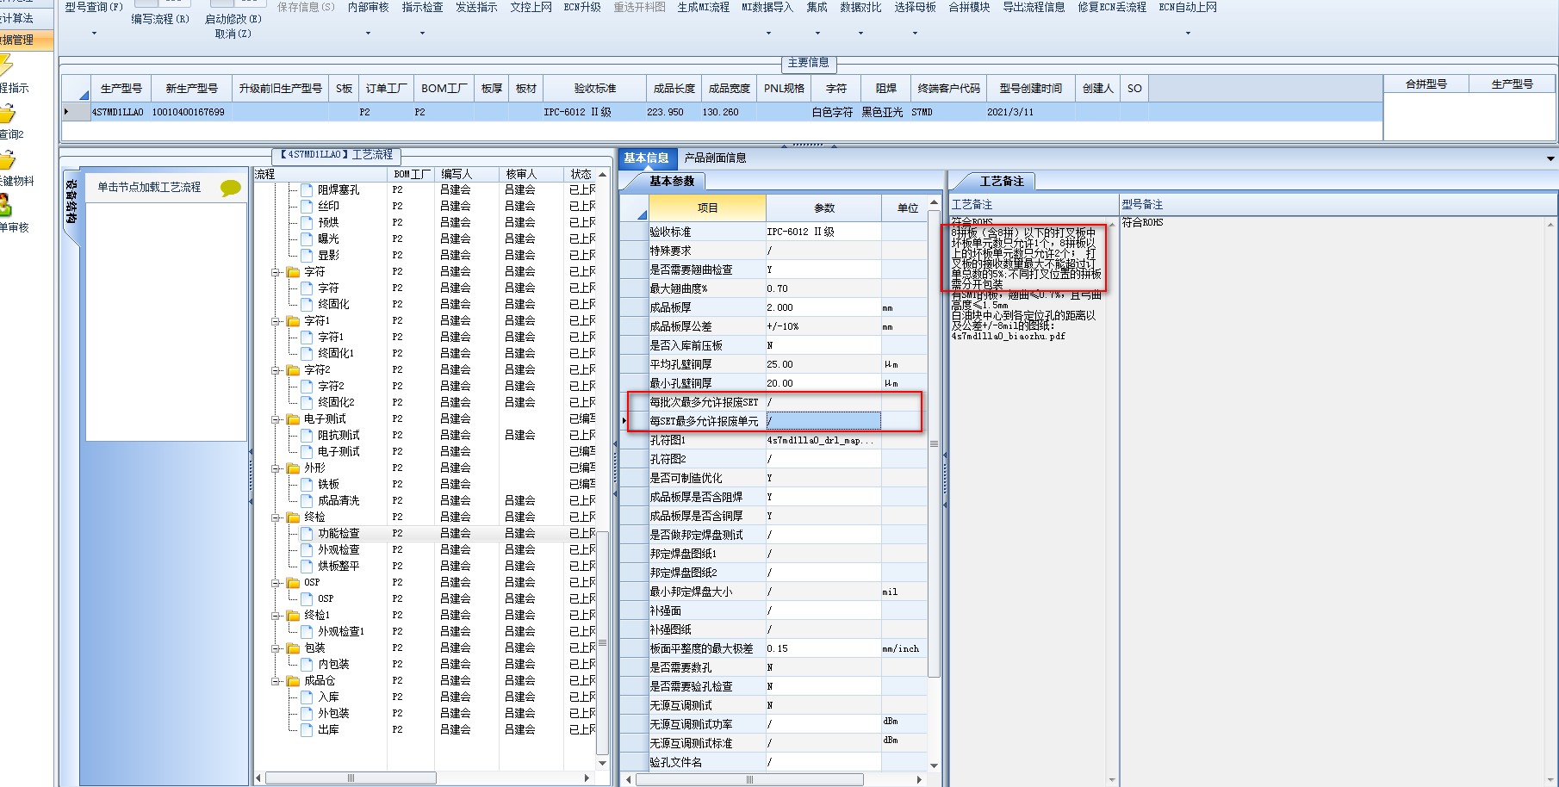Click the 验收标准 column header in top grid
1559x787 pixels.
tap(594, 88)
